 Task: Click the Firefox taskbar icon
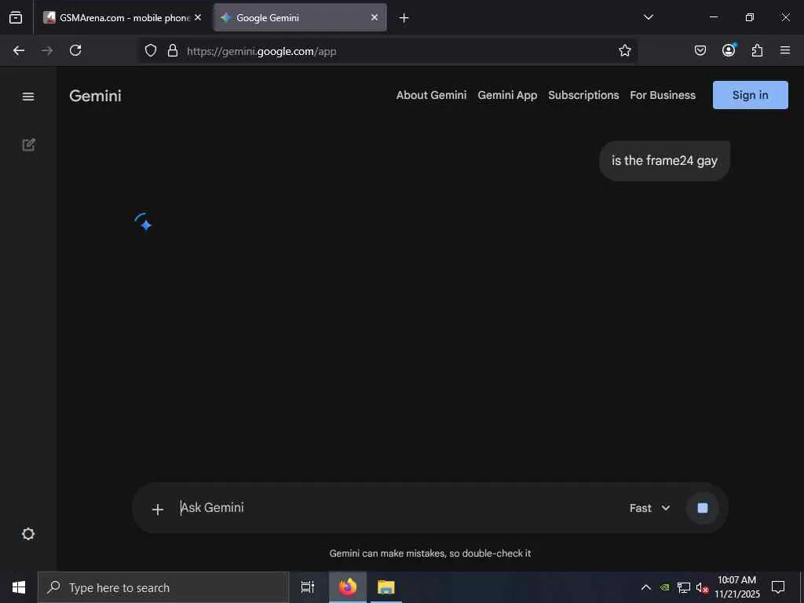click(348, 587)
